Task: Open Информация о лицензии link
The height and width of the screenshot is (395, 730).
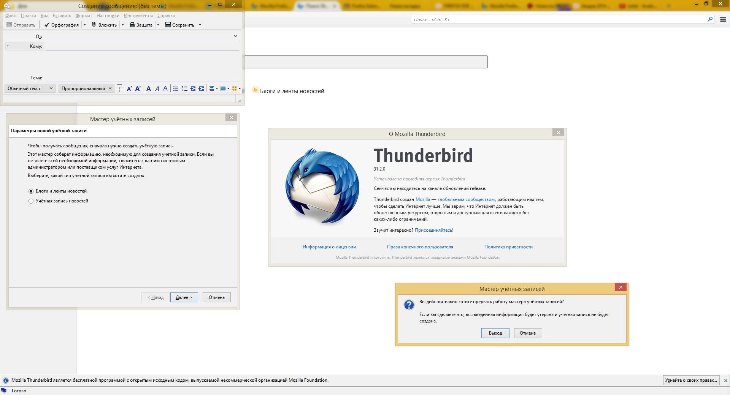Action: (x=329, y=247)
